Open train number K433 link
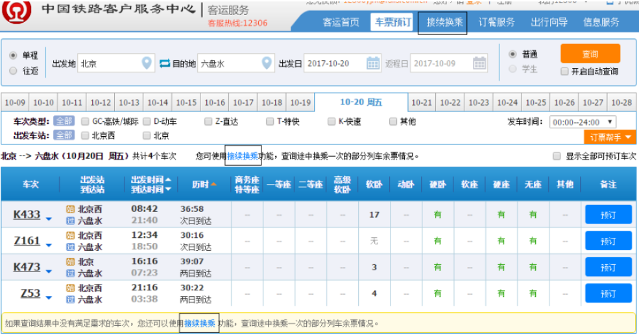The height and width of the screenshot is (335, 639). coord(27,214)
